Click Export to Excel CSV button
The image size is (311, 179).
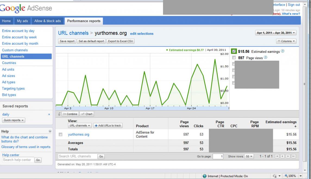[120, 41]
